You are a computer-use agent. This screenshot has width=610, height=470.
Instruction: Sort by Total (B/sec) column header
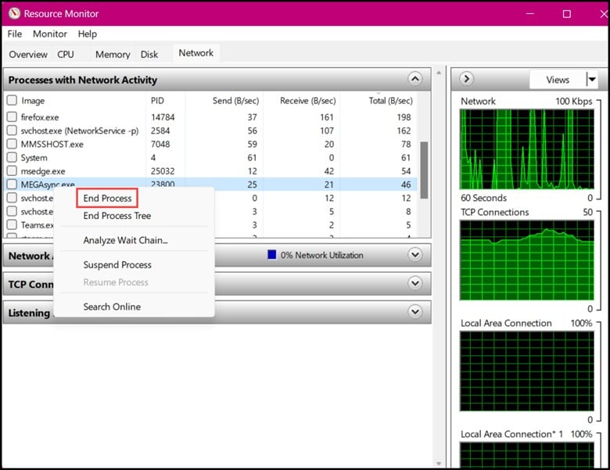[390, 100]
